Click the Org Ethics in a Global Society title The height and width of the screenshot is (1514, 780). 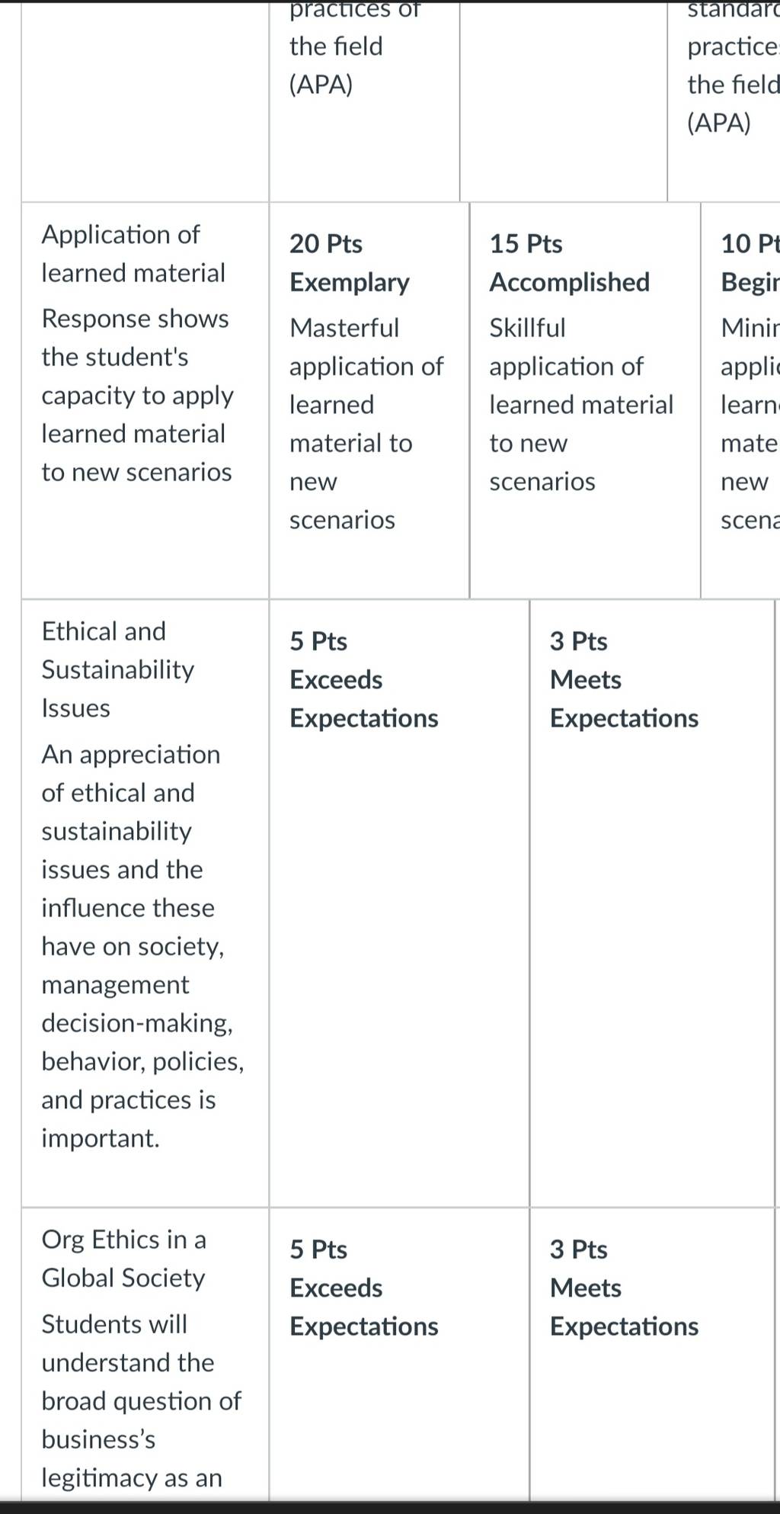tap(123, 1258)
